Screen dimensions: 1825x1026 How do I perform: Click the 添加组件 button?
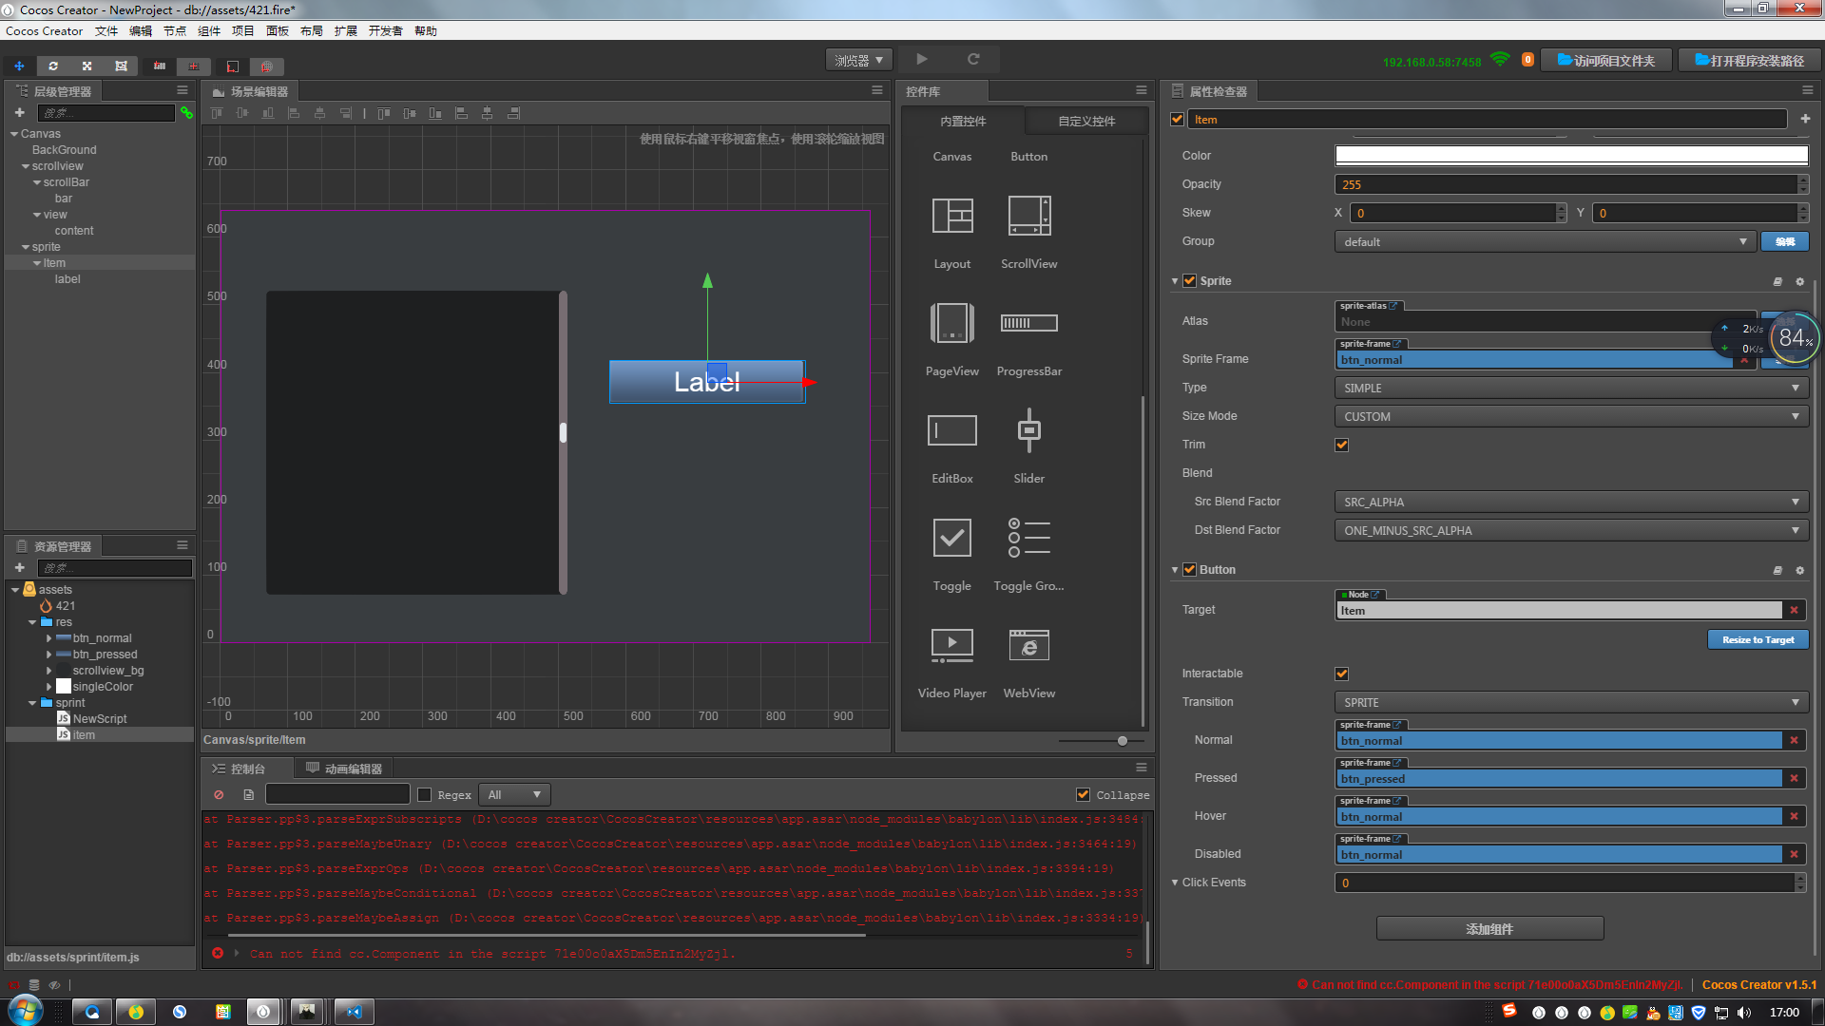click(x=1489, y=929)
